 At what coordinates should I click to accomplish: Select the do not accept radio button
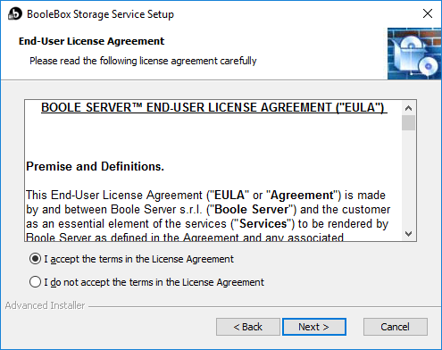(35, 282)
